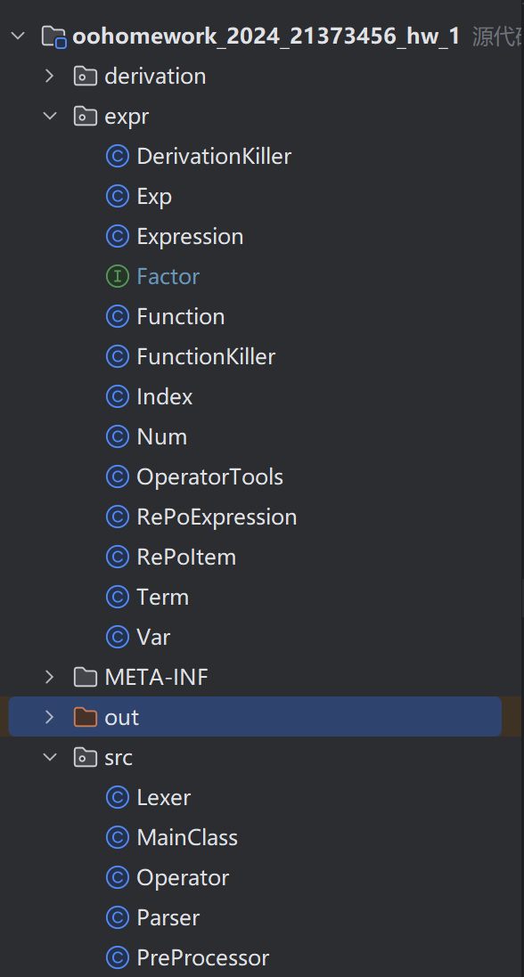This screenshot has height=977, width=524.
Task: Collapse the oohomework project root node
Action: [18, 37]
